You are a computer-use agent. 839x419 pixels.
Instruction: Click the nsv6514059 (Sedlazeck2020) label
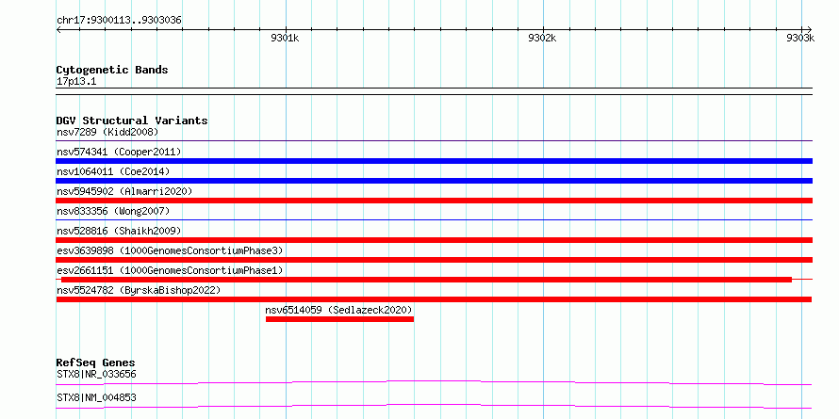point(338,310)
